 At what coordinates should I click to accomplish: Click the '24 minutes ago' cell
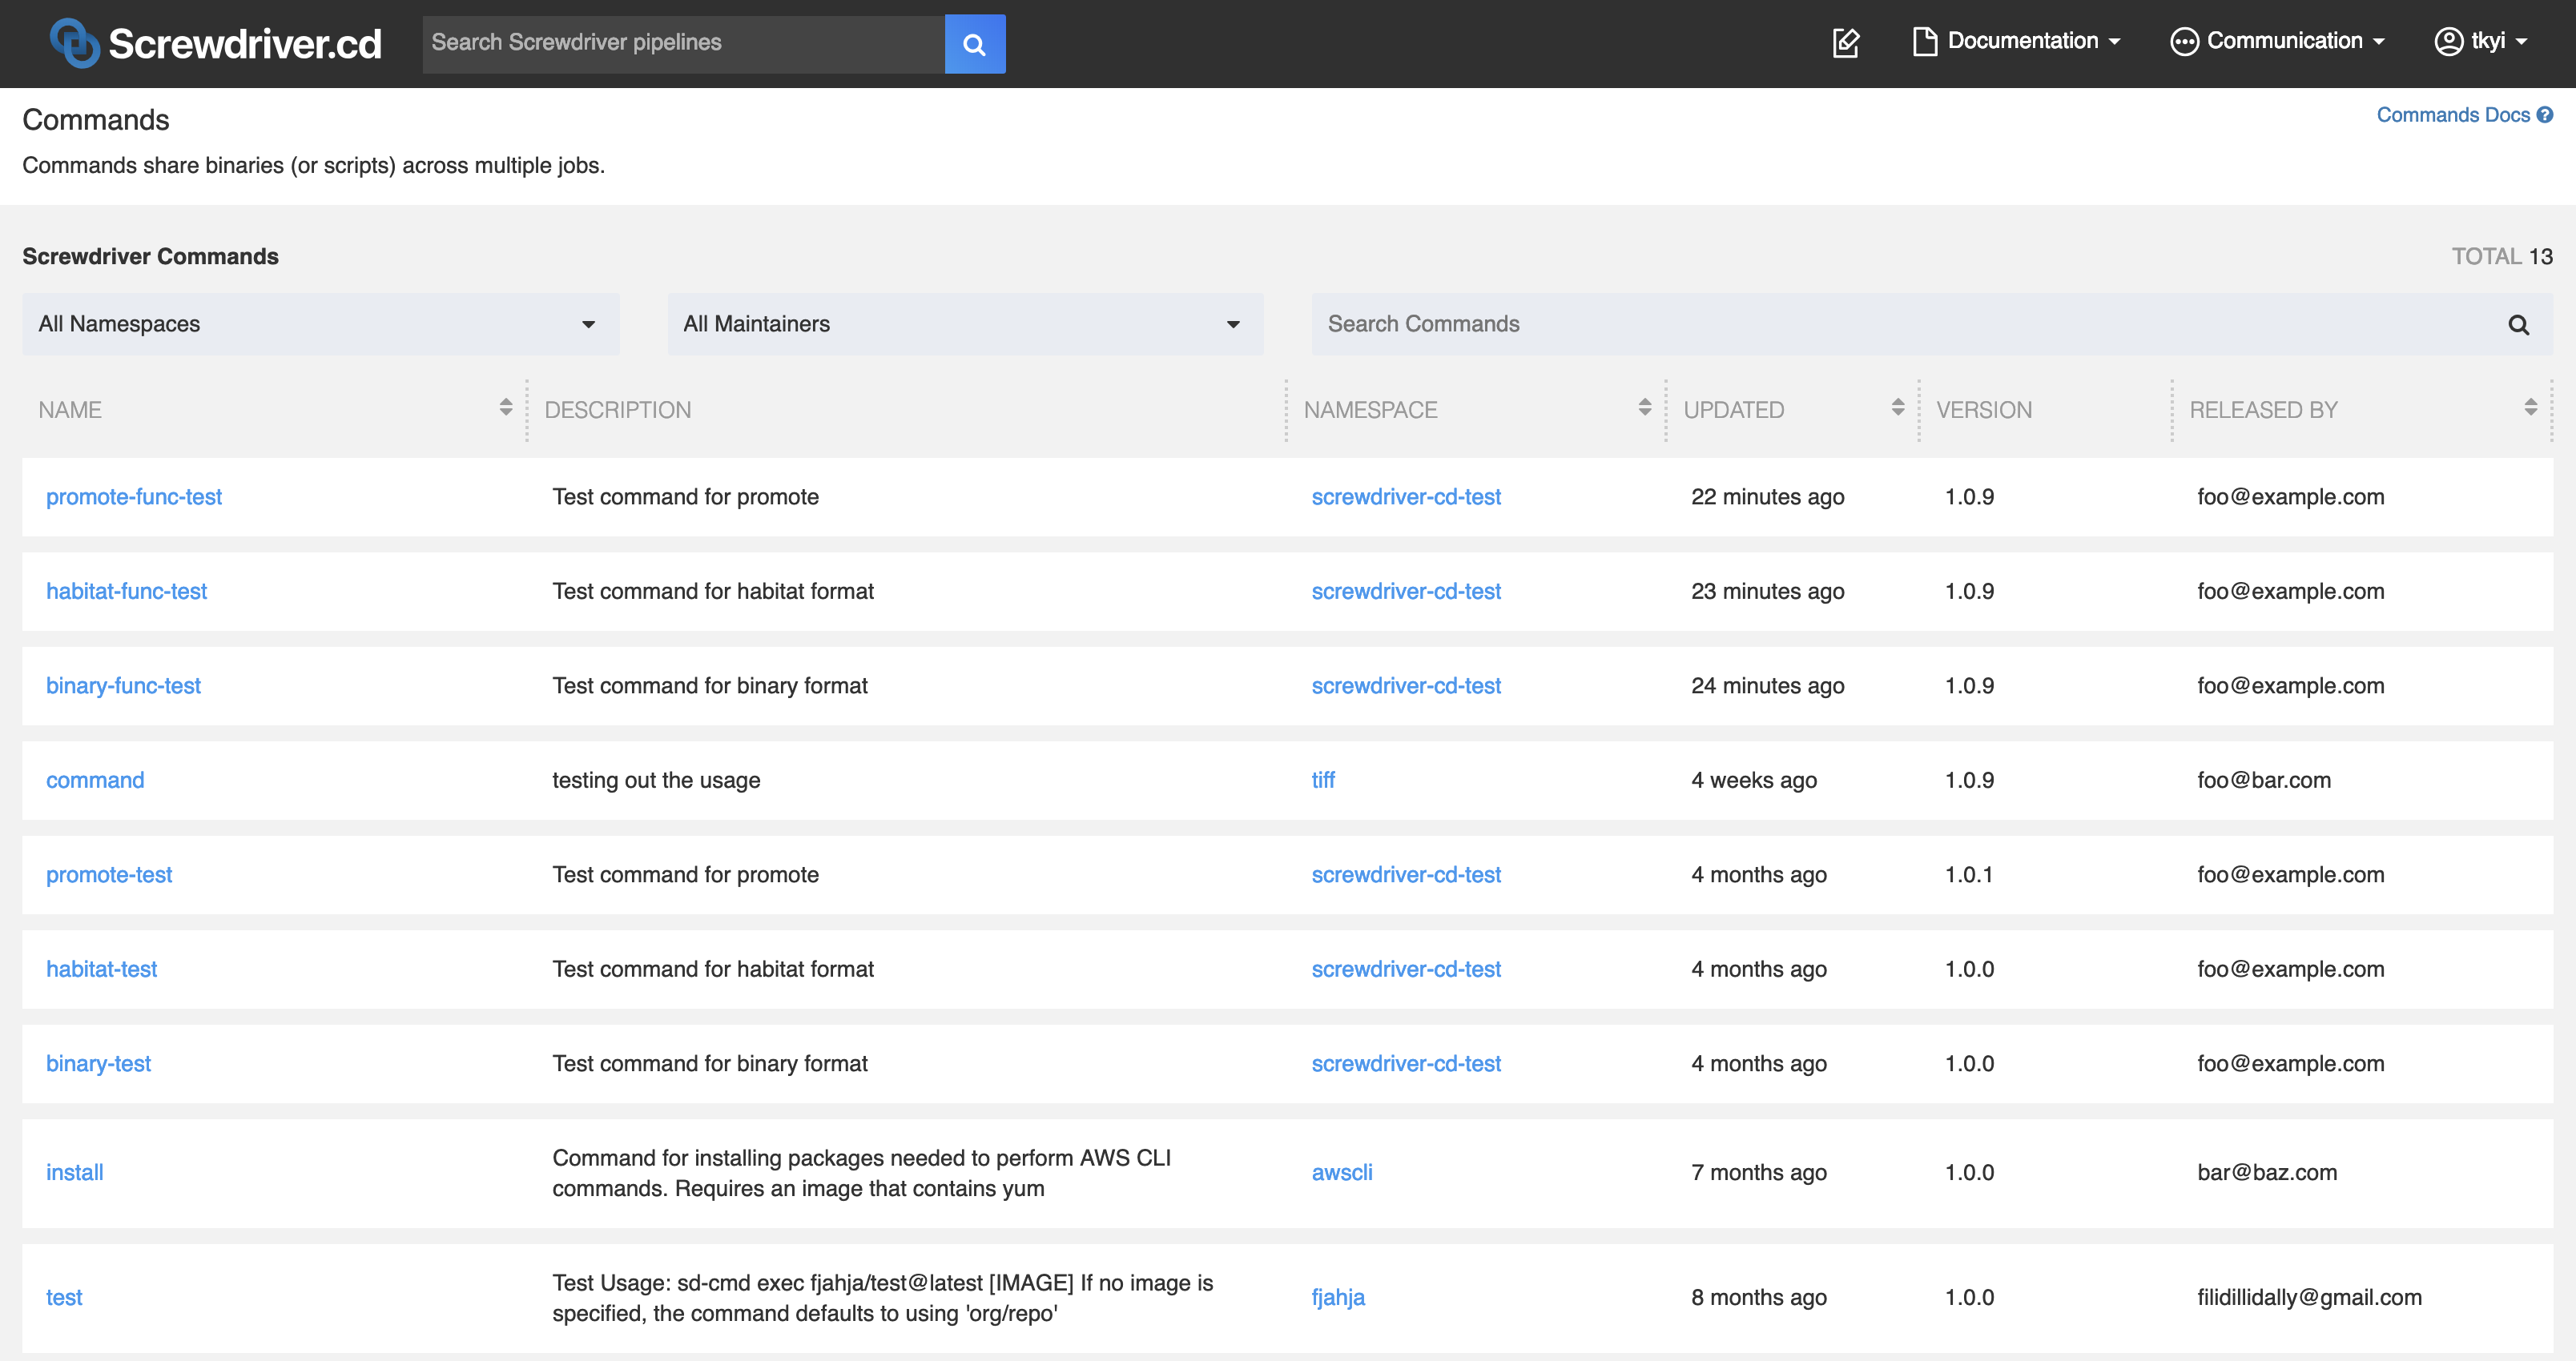click(x=1768, y=685)
